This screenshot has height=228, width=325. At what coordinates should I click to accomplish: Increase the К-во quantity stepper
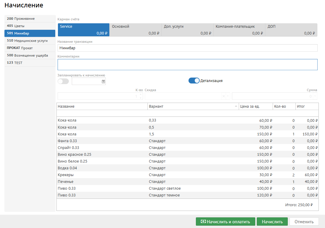pyautogui.click(x=141, y=95)
